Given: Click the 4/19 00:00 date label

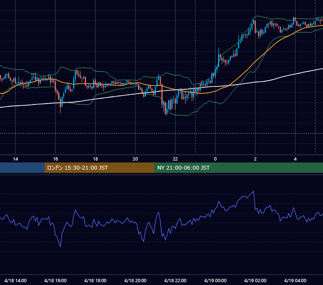Looking at the screenshot, I should click(215, 280).
